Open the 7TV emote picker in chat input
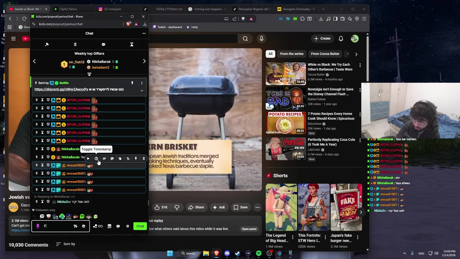 pos(75,226)
